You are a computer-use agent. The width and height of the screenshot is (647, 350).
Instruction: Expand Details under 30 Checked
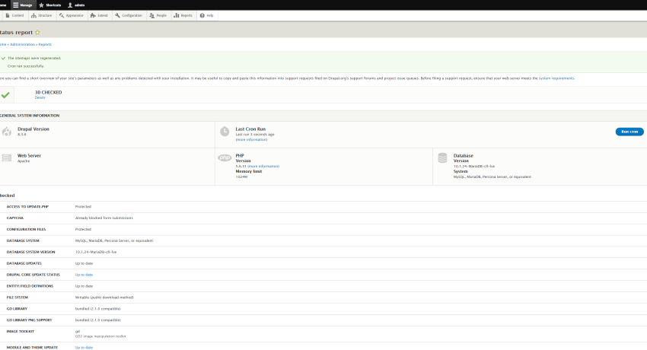(x=40, y=97)
